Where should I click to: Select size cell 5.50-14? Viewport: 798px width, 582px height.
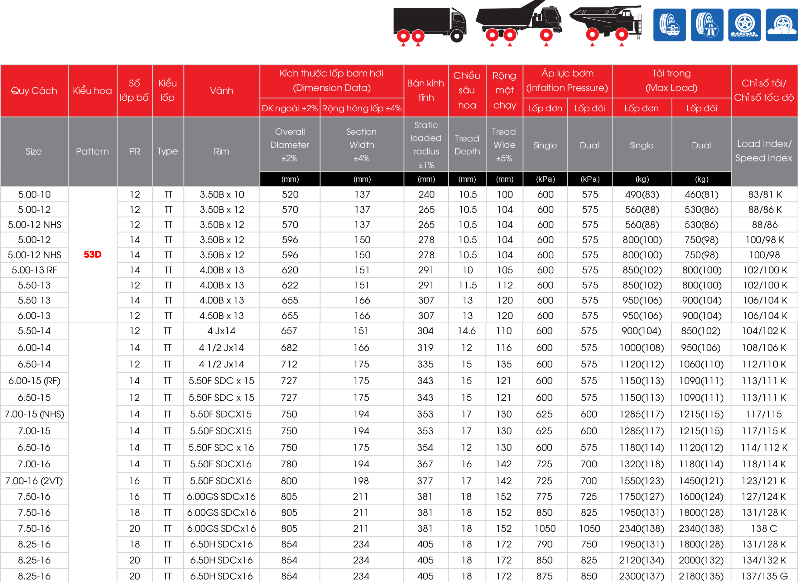click(34, 331)
